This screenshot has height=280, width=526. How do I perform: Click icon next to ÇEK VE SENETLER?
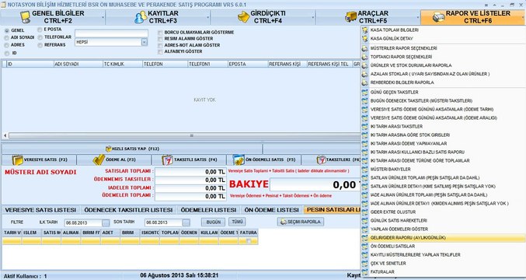pos(365,264)
